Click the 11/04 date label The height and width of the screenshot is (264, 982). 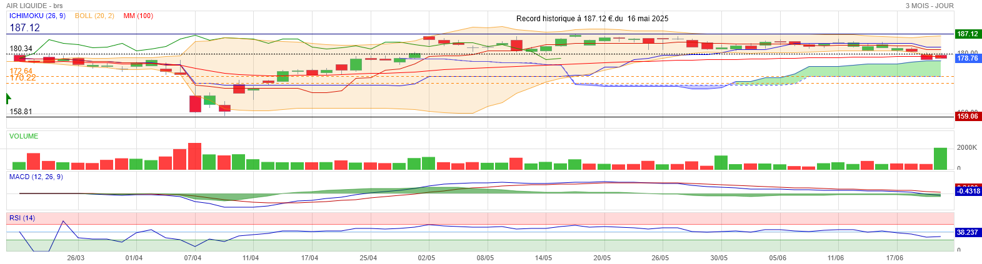click(251, 258)
